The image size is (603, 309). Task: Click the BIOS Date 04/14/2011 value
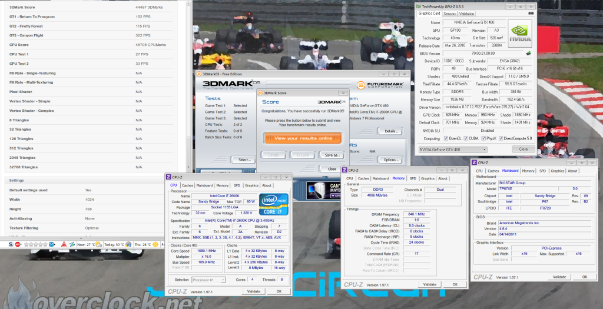tap(545, 234)
